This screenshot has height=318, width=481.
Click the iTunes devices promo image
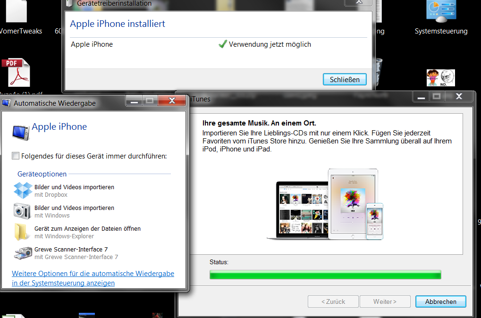click(330, 203)
